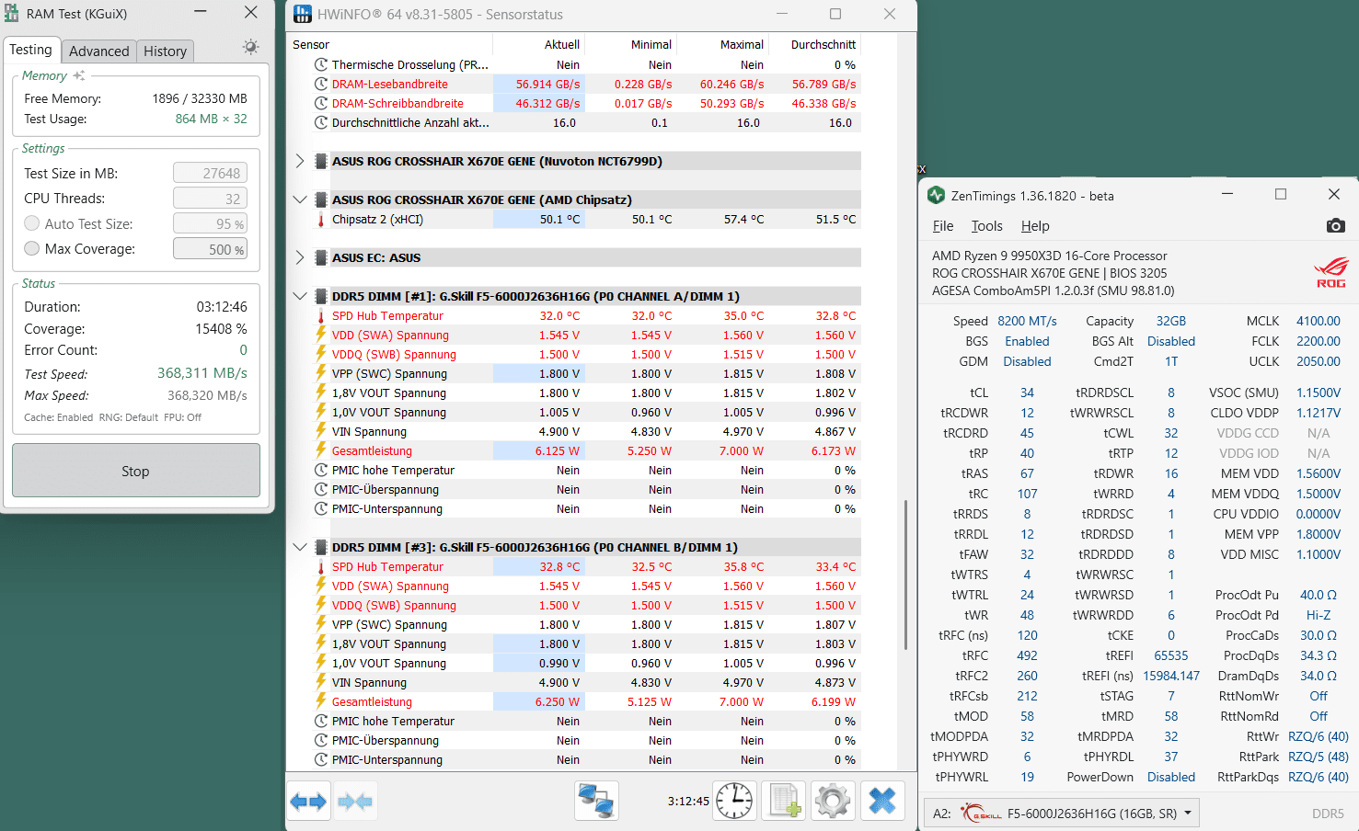Click the Chipsatz 2 thermometer icon

[x=321, y=219]
